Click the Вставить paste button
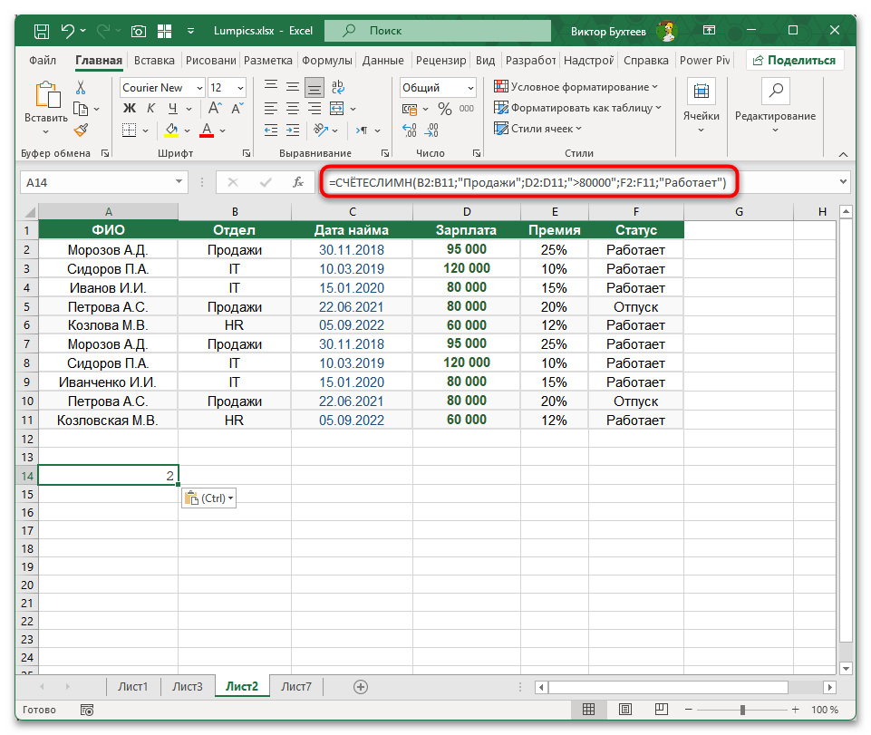The image size is (871, 735). tap(46, 109)
